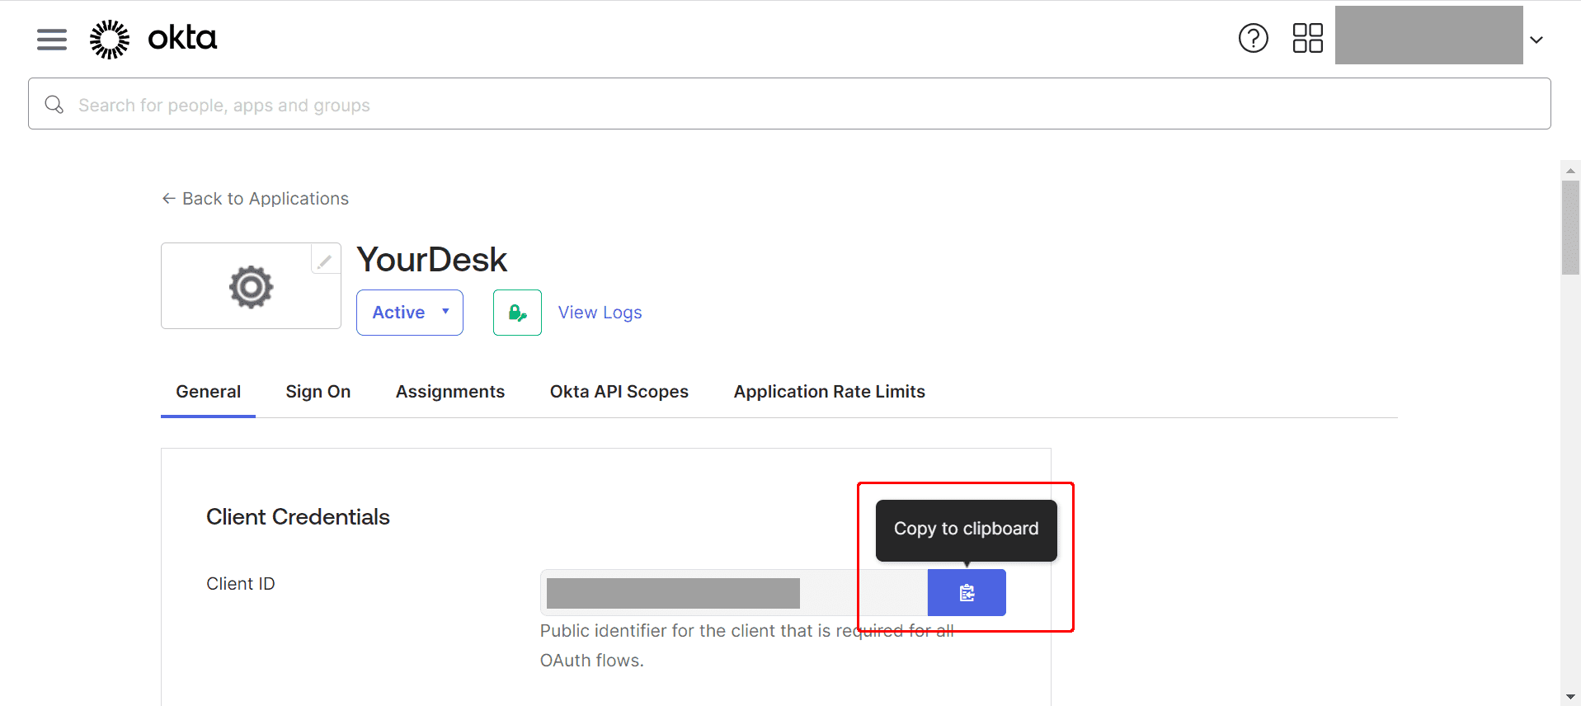Click the page scrollbar down arrow
Viewport: 1581px width, 706px height.
point(1570,698)
